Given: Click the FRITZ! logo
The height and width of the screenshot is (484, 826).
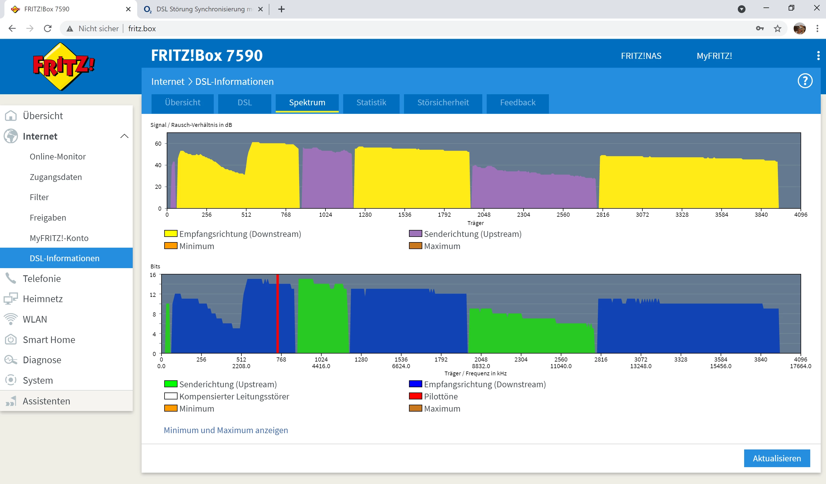Looking at the screenshot, I should [x=63, y=67].
